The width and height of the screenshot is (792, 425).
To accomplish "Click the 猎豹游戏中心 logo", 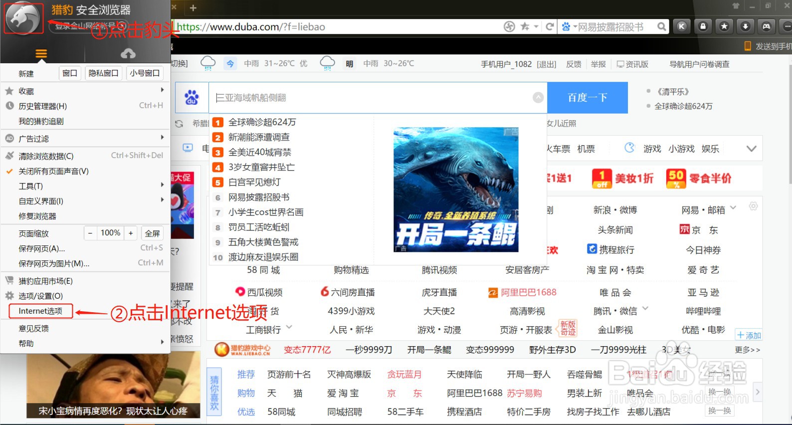I will pyautogui.click(x=242, y=350).
